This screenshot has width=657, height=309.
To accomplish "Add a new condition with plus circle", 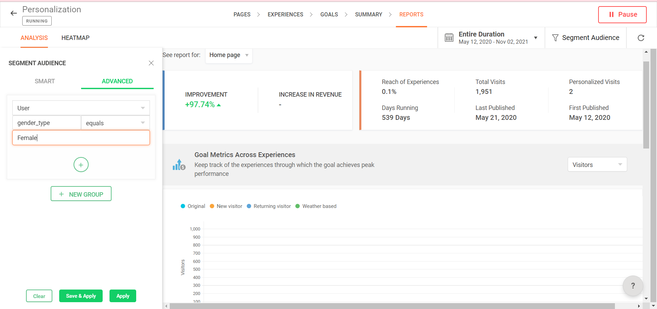I will [x=81, y=165].
